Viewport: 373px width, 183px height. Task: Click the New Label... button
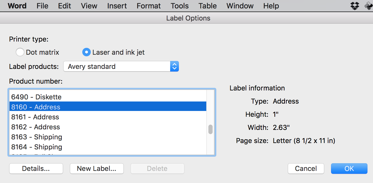97,169
